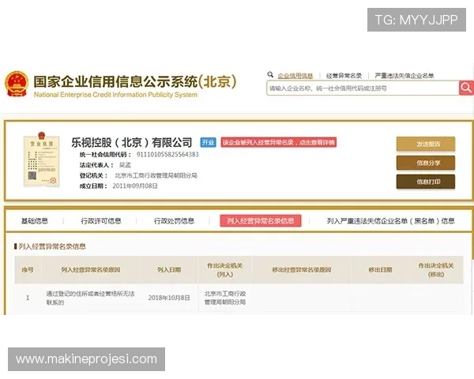Click the 发送报告 button
This screenshot has width=474, height=379.
click(x=426, y=144)
